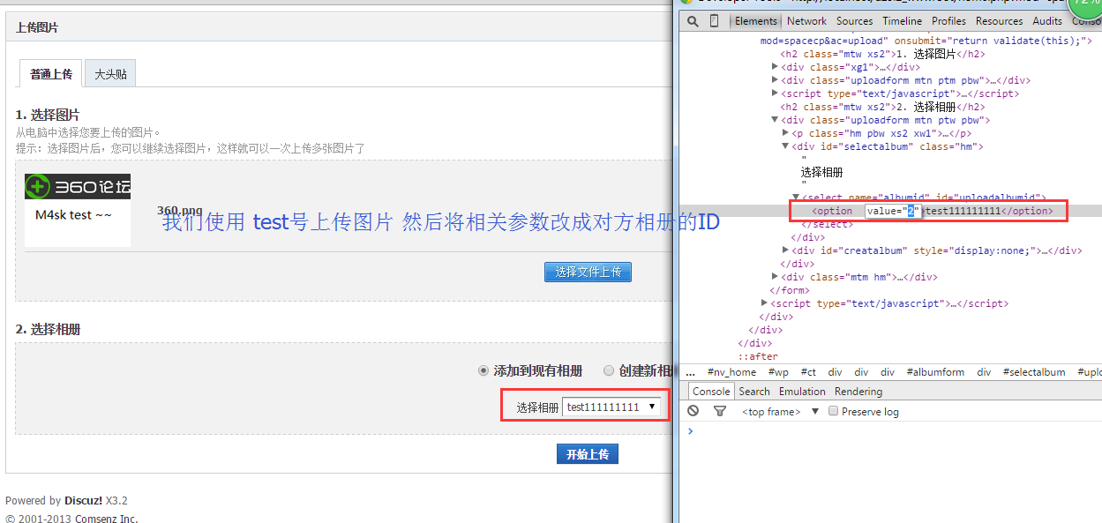Expand the div id creatalbum node

[786, 250]
